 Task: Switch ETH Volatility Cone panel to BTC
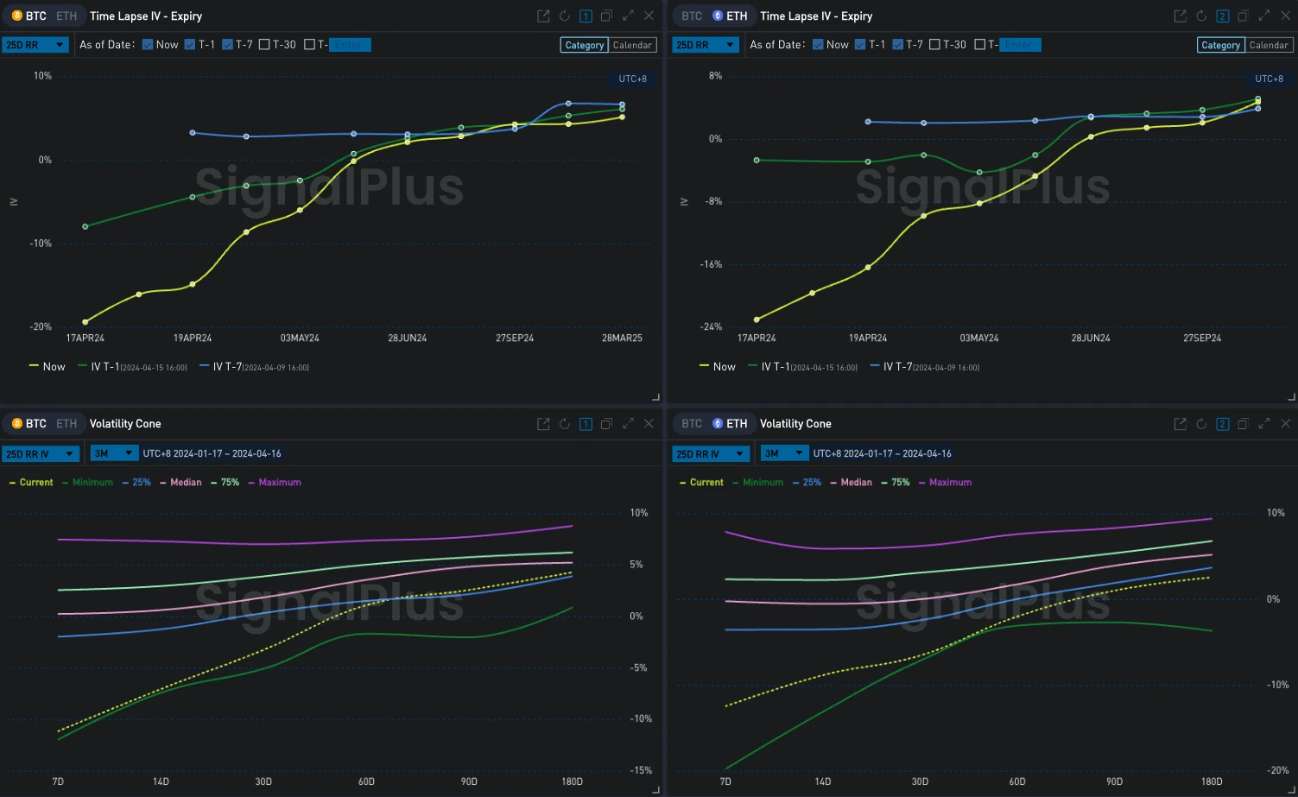pos(691,424)
